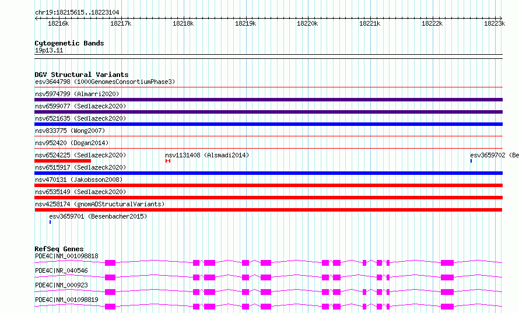Open the nsv4258174 (gnomADStructuralVariants) label
Viewport: 519px width, 313px height.
(x=100, y=204)
